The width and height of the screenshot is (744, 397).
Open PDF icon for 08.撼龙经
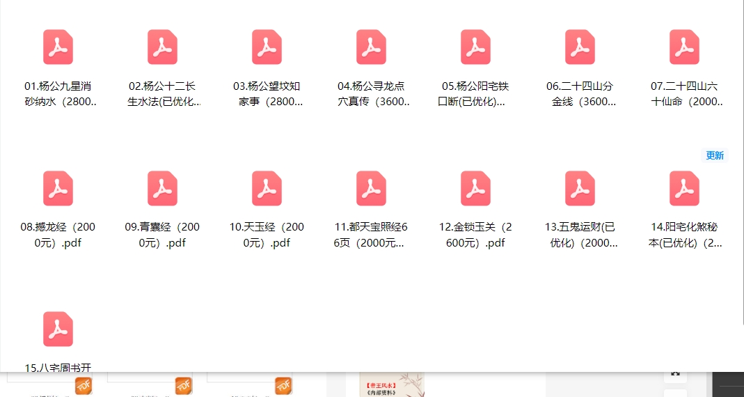pos(58,188)
